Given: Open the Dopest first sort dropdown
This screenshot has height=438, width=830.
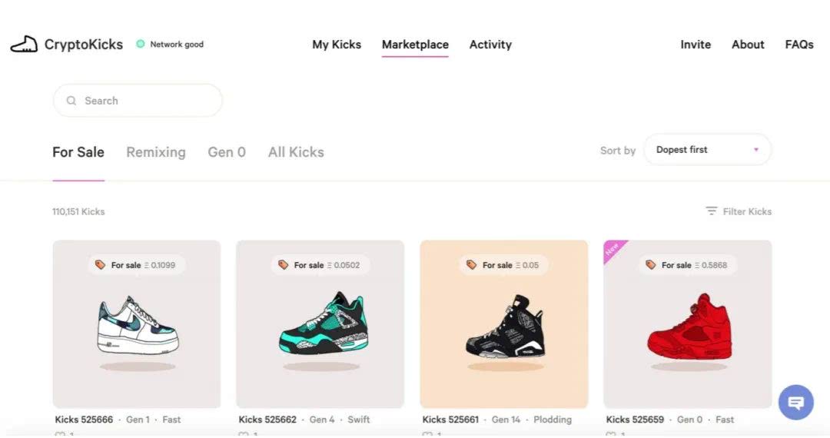Looking at the screenshot, I should (707, 150).
